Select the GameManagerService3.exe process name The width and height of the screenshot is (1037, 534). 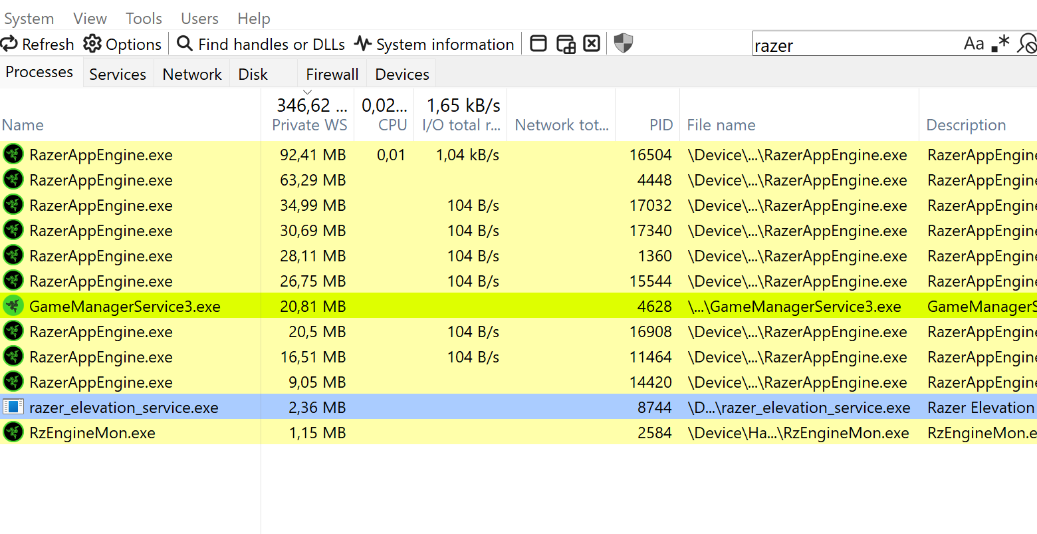(125, 307)
